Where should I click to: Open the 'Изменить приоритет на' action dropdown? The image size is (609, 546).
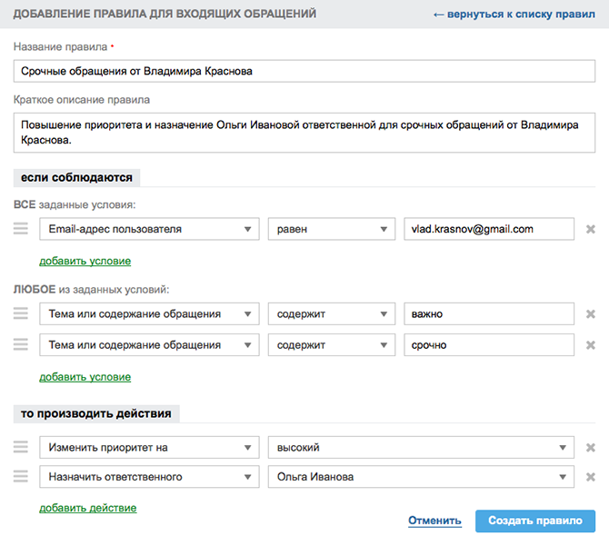[x=149, y=447]
